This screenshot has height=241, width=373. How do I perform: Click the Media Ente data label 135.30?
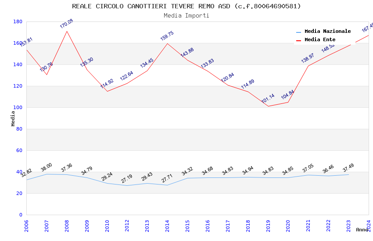(x=86, y=62)
